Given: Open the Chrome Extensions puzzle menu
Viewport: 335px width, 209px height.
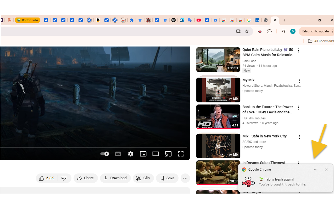Looking at the screenshot, I should pyautogui.click(x=269, y=31).
